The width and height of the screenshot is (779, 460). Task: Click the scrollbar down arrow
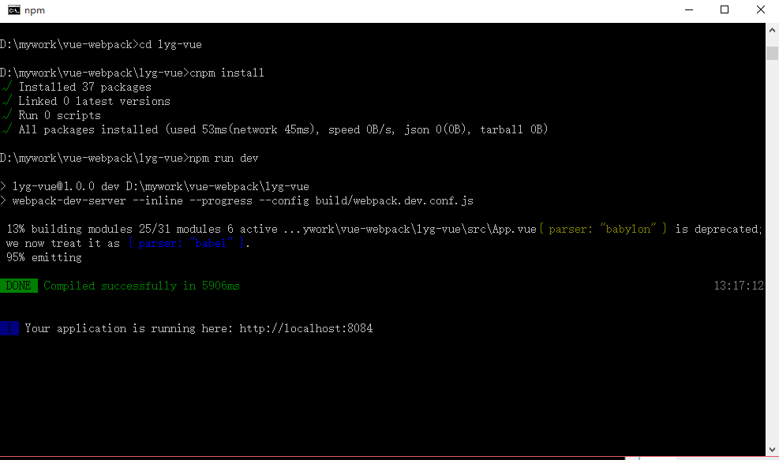(x=772, y=450)
